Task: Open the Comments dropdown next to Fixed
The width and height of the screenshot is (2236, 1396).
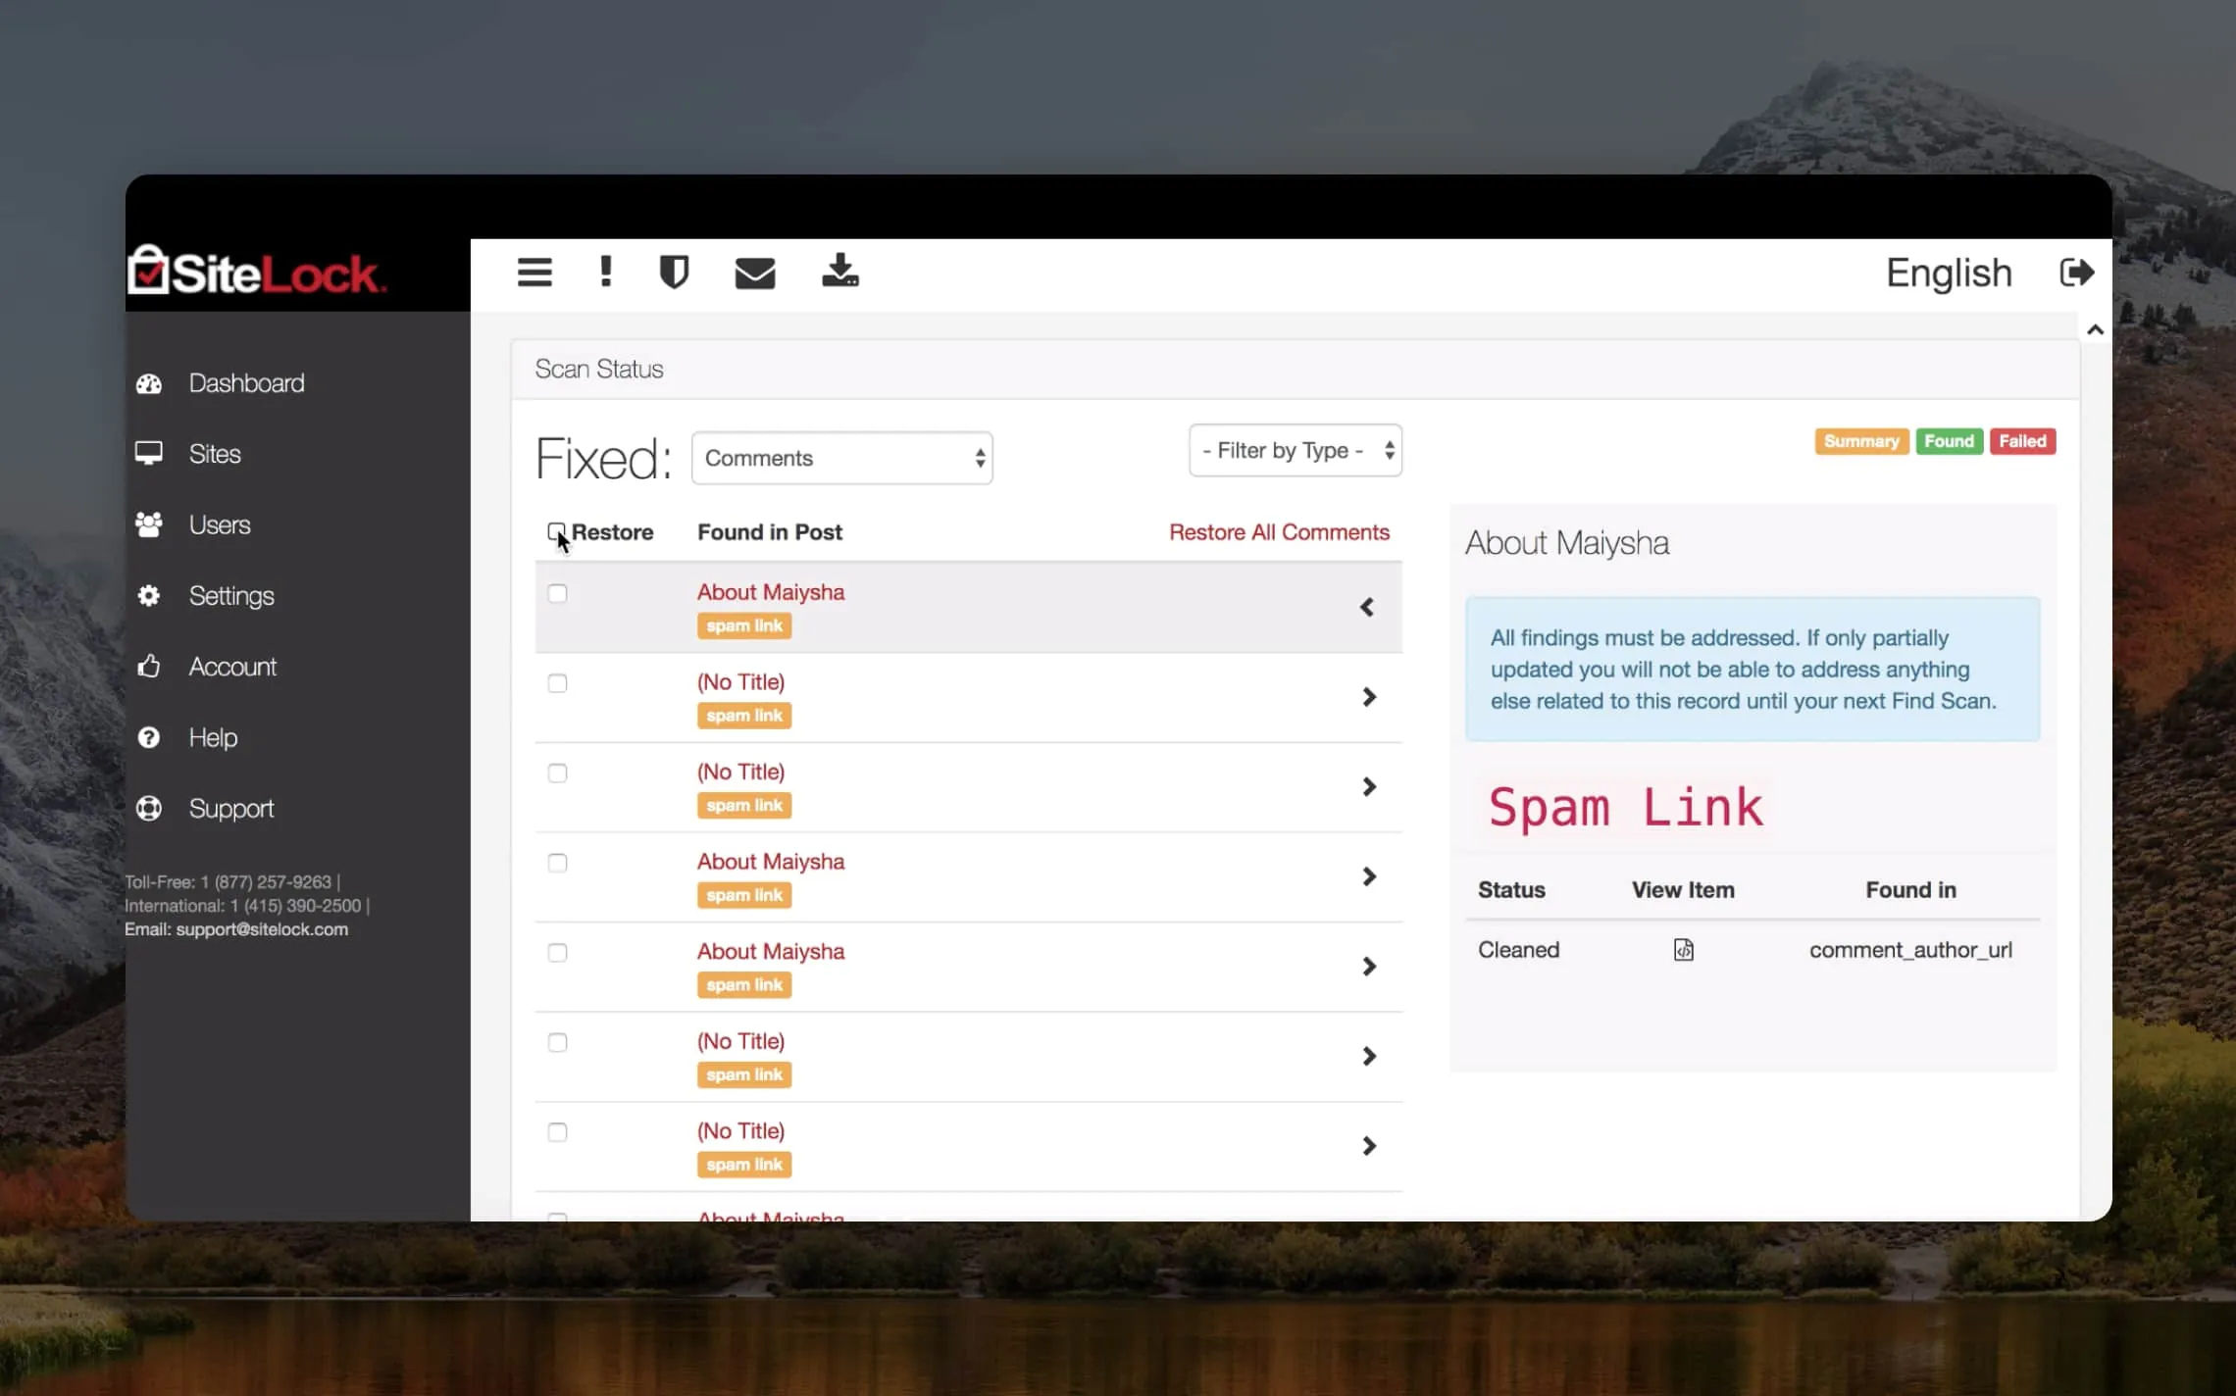Action: [x=841, y=458]
